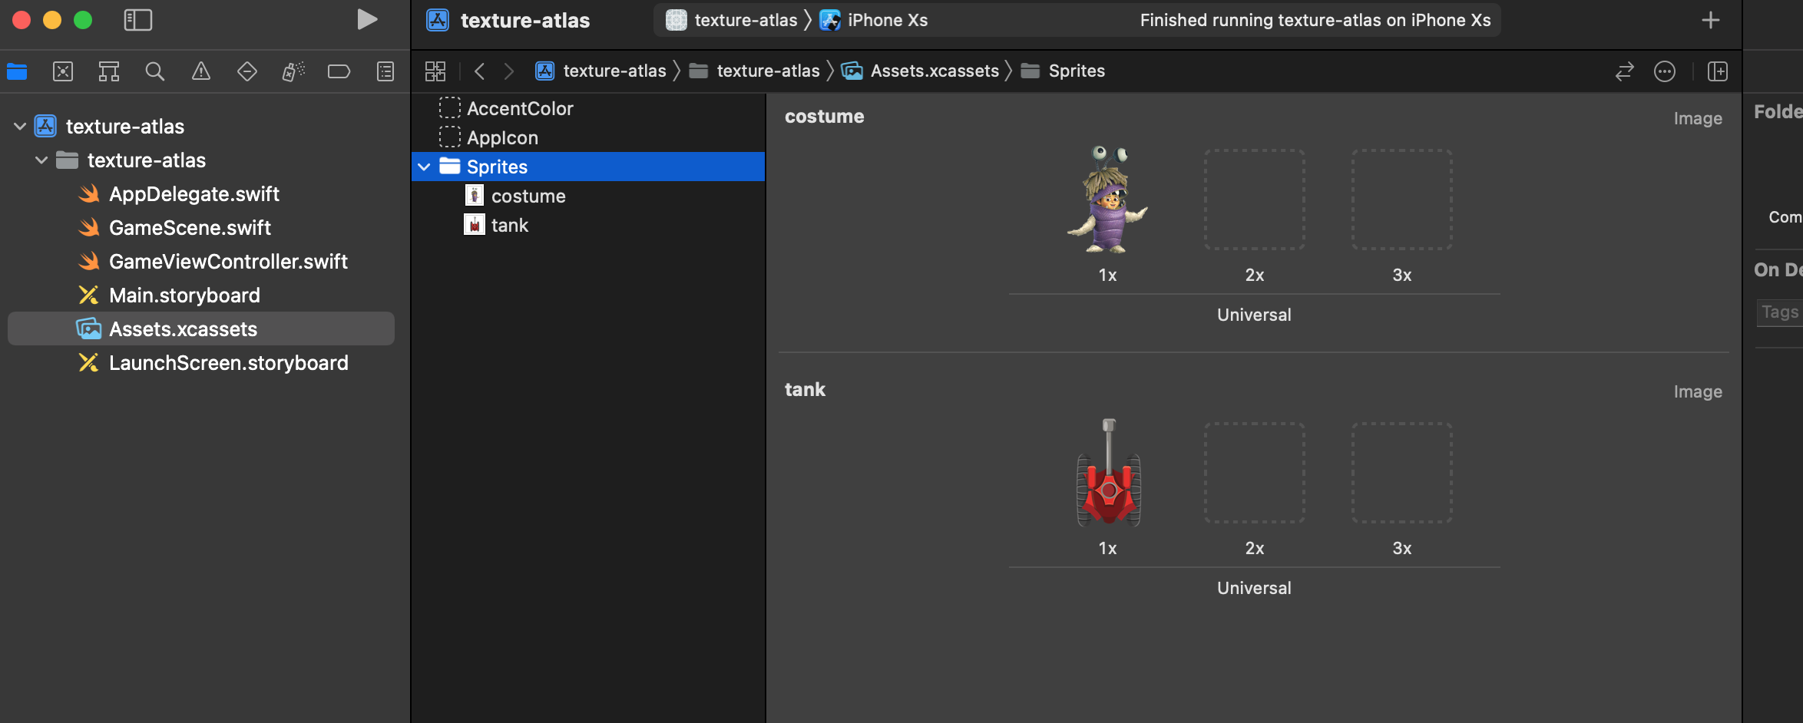This screenshot has height=723, width=1803.
Task: Collapse the texture-atlas project root
Action: tap(20, 126)
